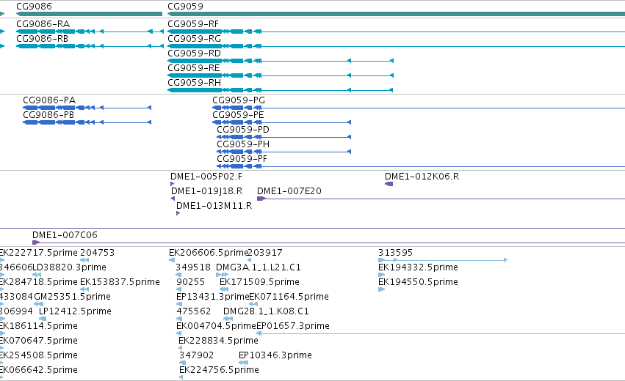Click the 313595 EST arrow glyph line
Viewport: 625px width, 381px height.
[443, 260]
